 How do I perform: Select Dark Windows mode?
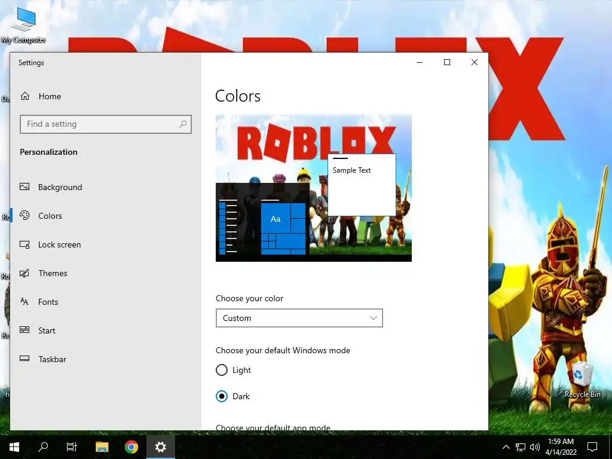pyautogui.click(x=233, y=397)
